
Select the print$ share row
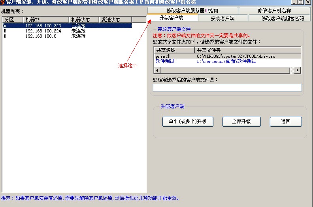227,56
